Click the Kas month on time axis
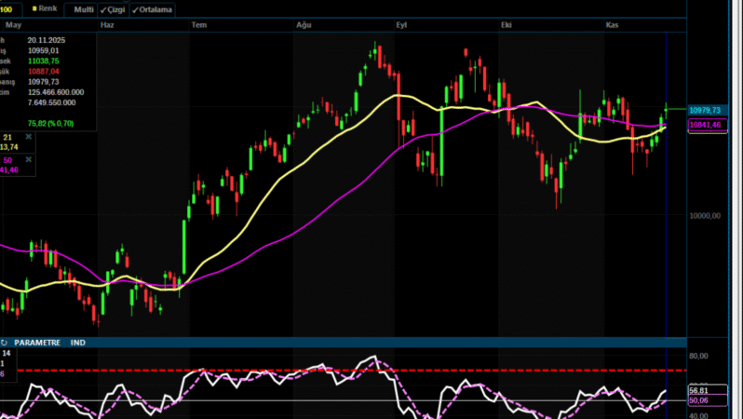 click(x=612, y=25)
